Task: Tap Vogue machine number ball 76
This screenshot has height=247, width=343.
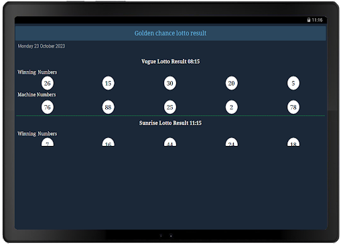Action: 48,107
